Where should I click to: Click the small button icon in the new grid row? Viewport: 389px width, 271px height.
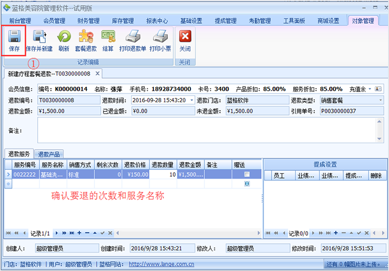pos(247,184)
